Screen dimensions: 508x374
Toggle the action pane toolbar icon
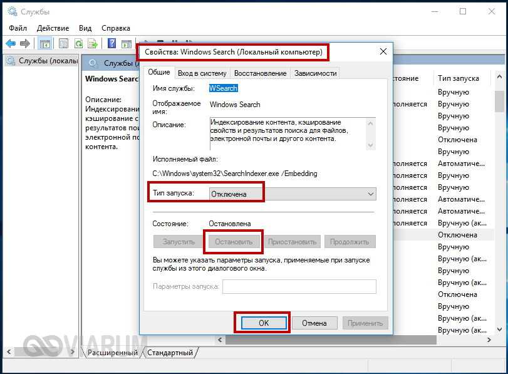coord(127,43)
